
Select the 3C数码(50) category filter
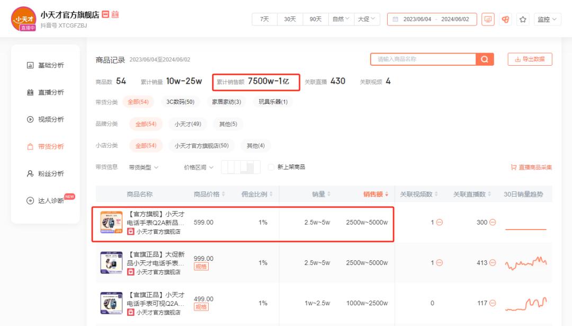[180, 102]
